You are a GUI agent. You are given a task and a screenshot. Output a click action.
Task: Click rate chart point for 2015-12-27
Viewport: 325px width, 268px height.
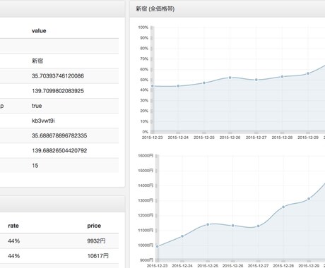(x=256, y=80)
